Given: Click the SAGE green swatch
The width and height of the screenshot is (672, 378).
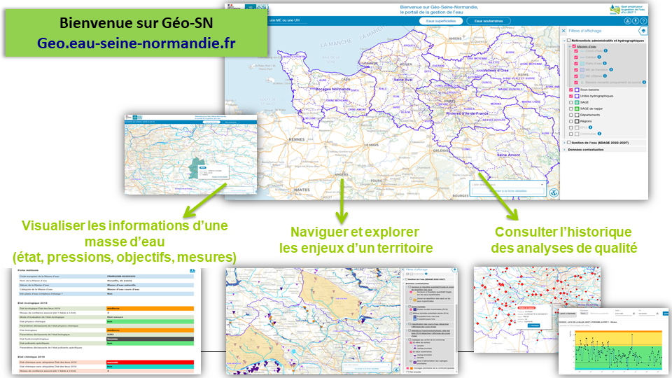Looking at the screenshot, I should pos(577,102).
